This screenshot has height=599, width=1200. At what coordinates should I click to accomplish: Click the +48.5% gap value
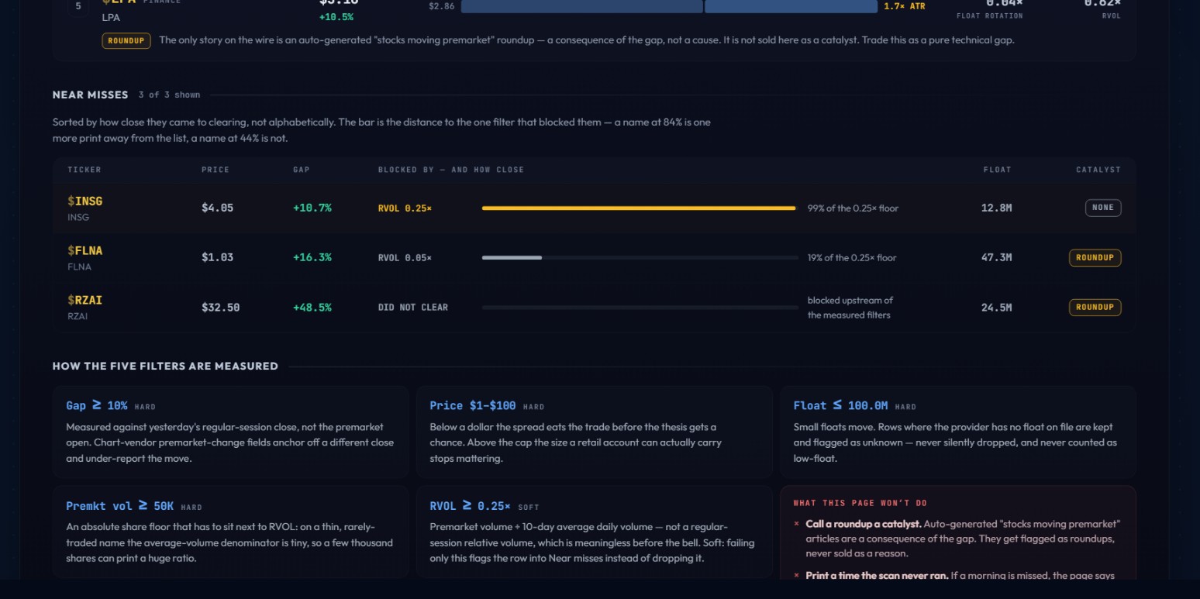(x=312, y=308)
